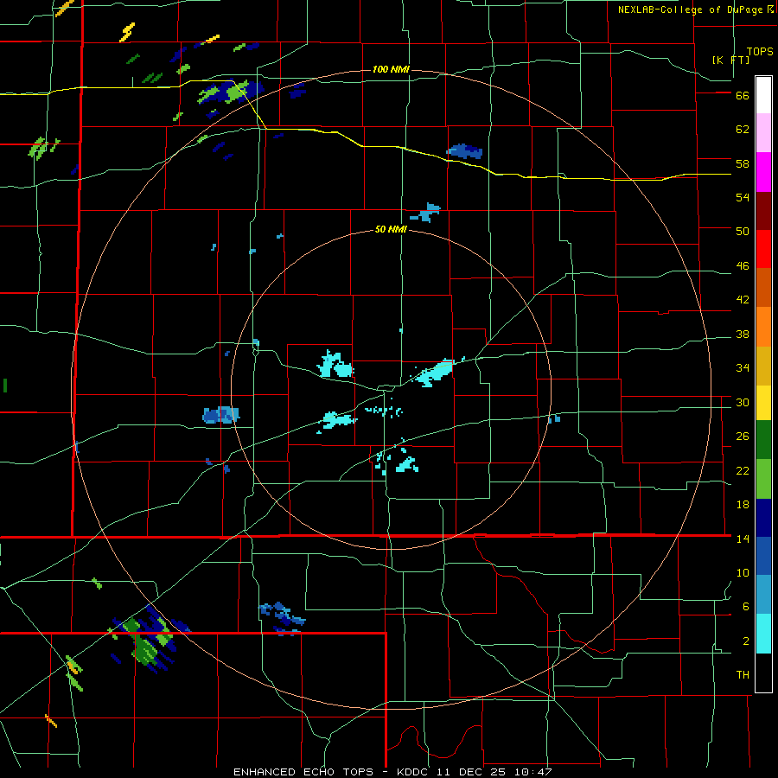Image resolution: width=778 pixels, height=778 pixels.
Task: Click the 42 legend value
Action: (x=743, y=300)
